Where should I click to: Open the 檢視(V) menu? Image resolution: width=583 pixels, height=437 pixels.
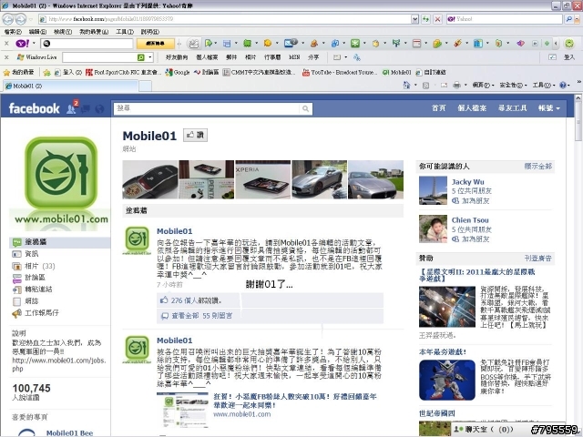tap(63, 32)
